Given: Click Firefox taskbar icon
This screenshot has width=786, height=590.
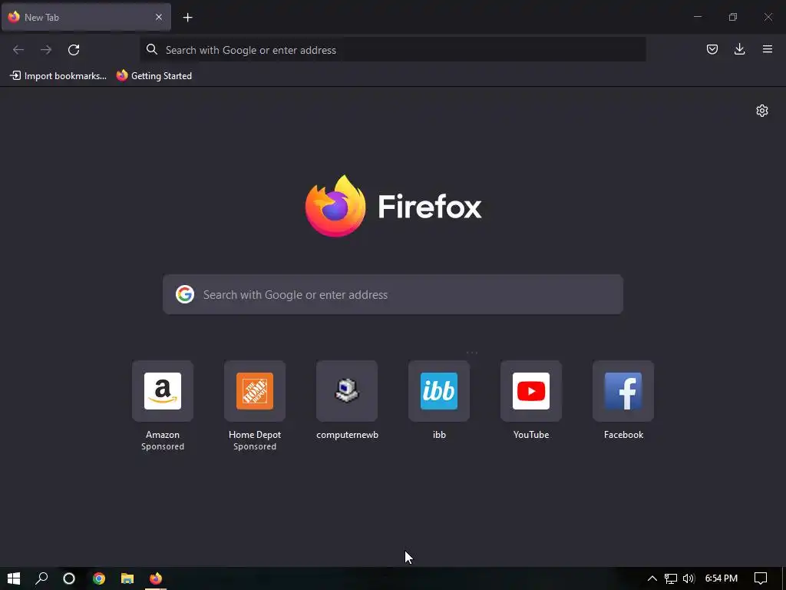Looking at the screenshot, I should coord(156,578).
